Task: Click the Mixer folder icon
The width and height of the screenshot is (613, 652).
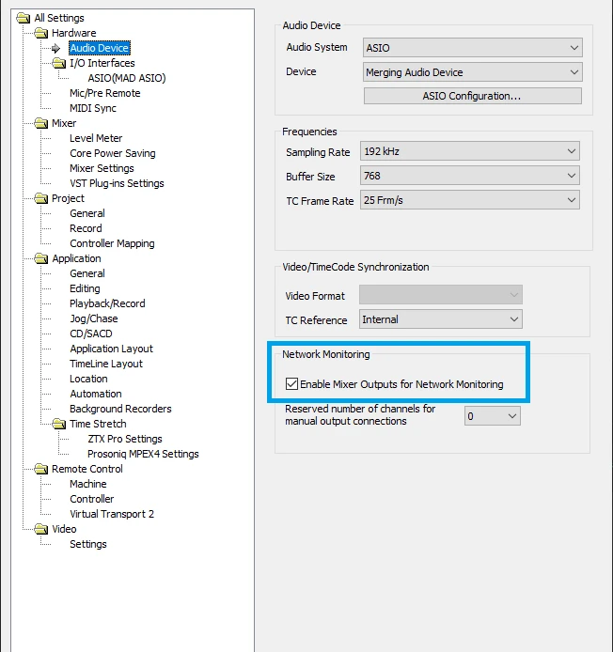Action: coord(40,123)
